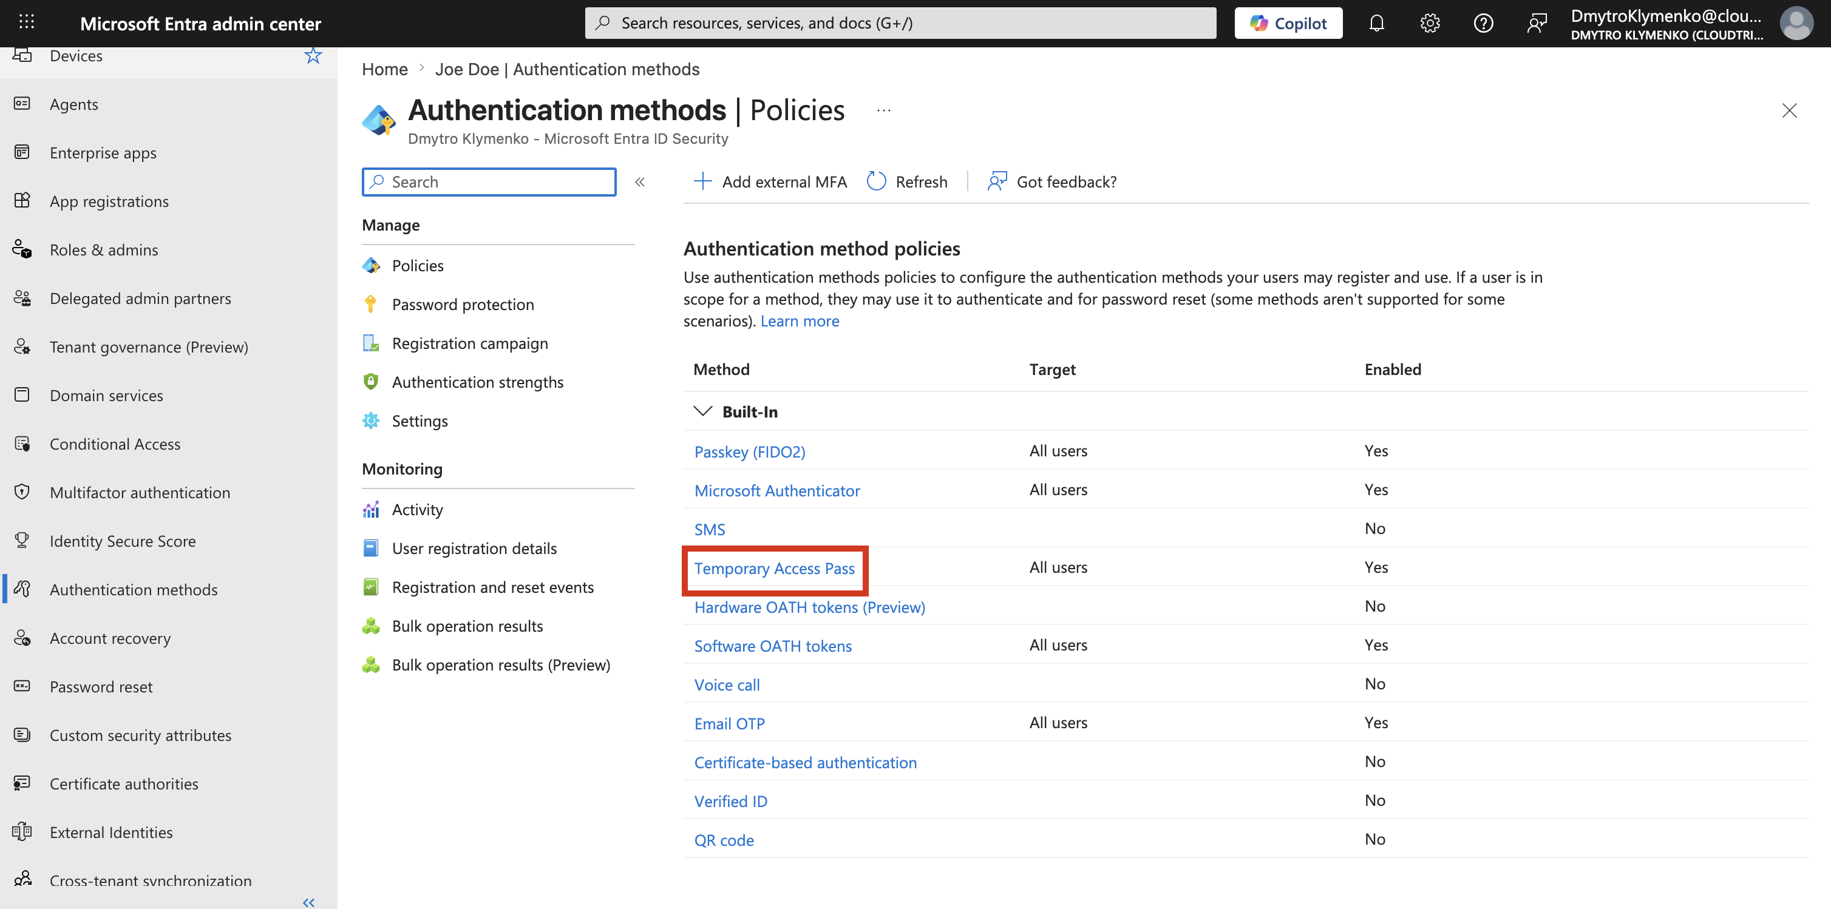Open the Learn more link

pos(800,321)
